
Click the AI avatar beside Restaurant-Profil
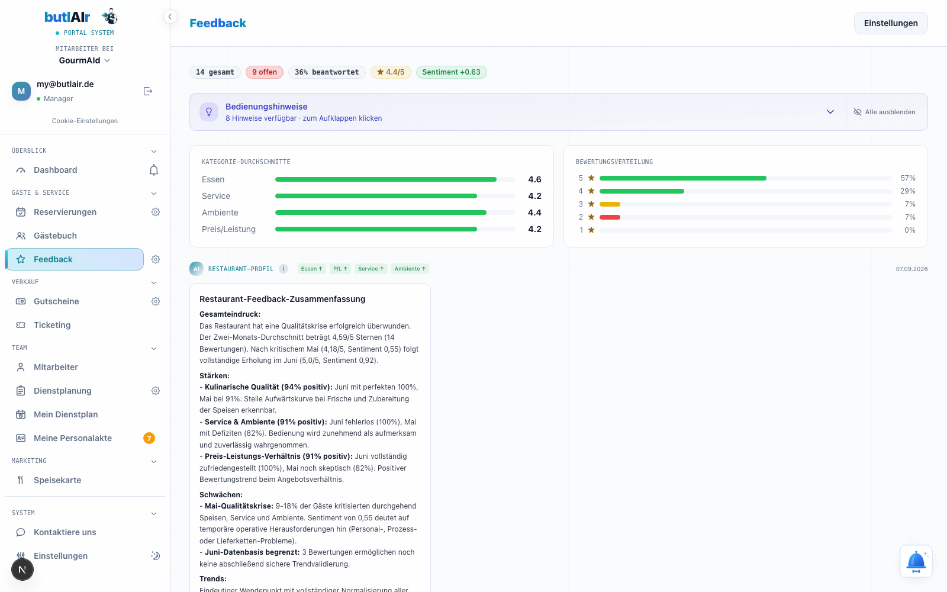click(x=196, y=269)
